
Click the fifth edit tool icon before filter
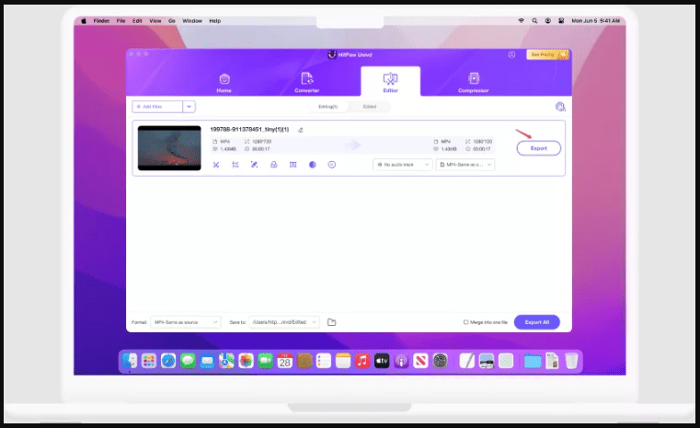click(293, 165)
